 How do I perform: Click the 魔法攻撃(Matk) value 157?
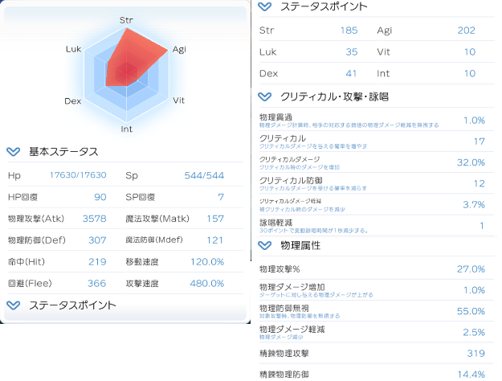click(x=215, y=219)
